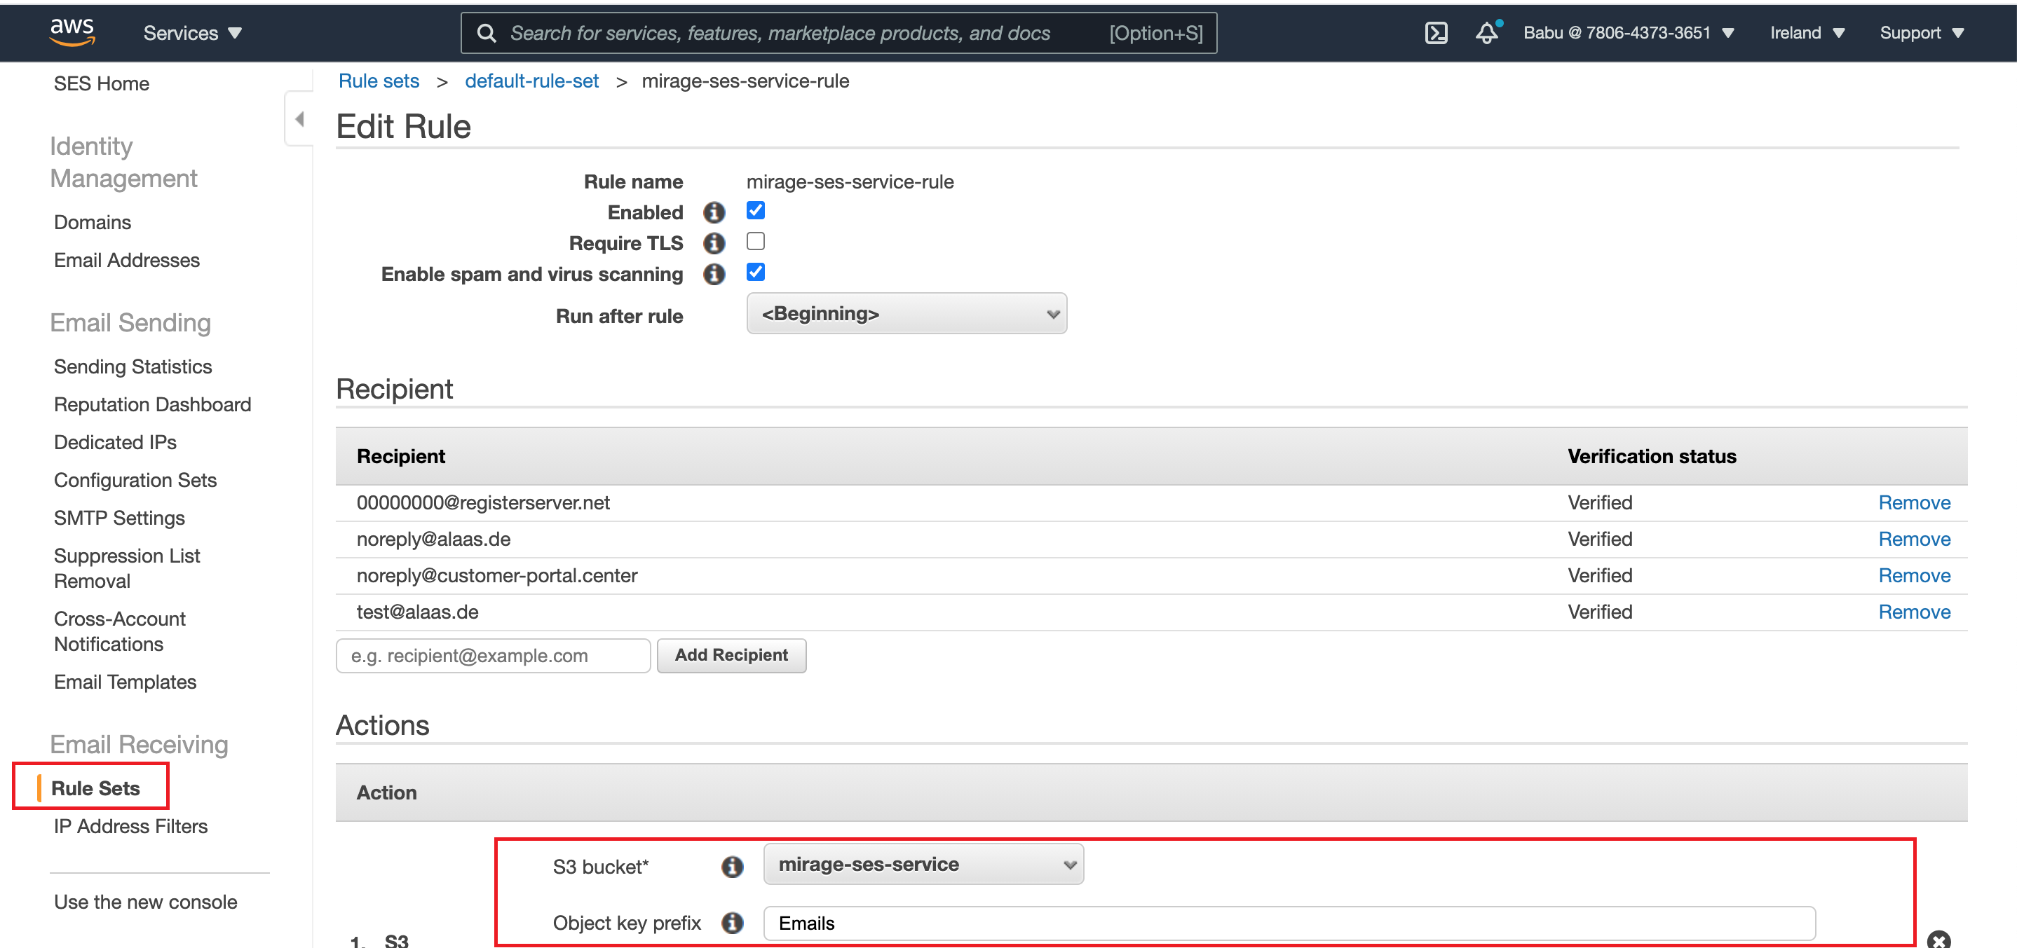The width and height of the screenshot is (2017, 948).
Task: Open Email Addresses in the sidebar
Action: (x=127, y=260)
